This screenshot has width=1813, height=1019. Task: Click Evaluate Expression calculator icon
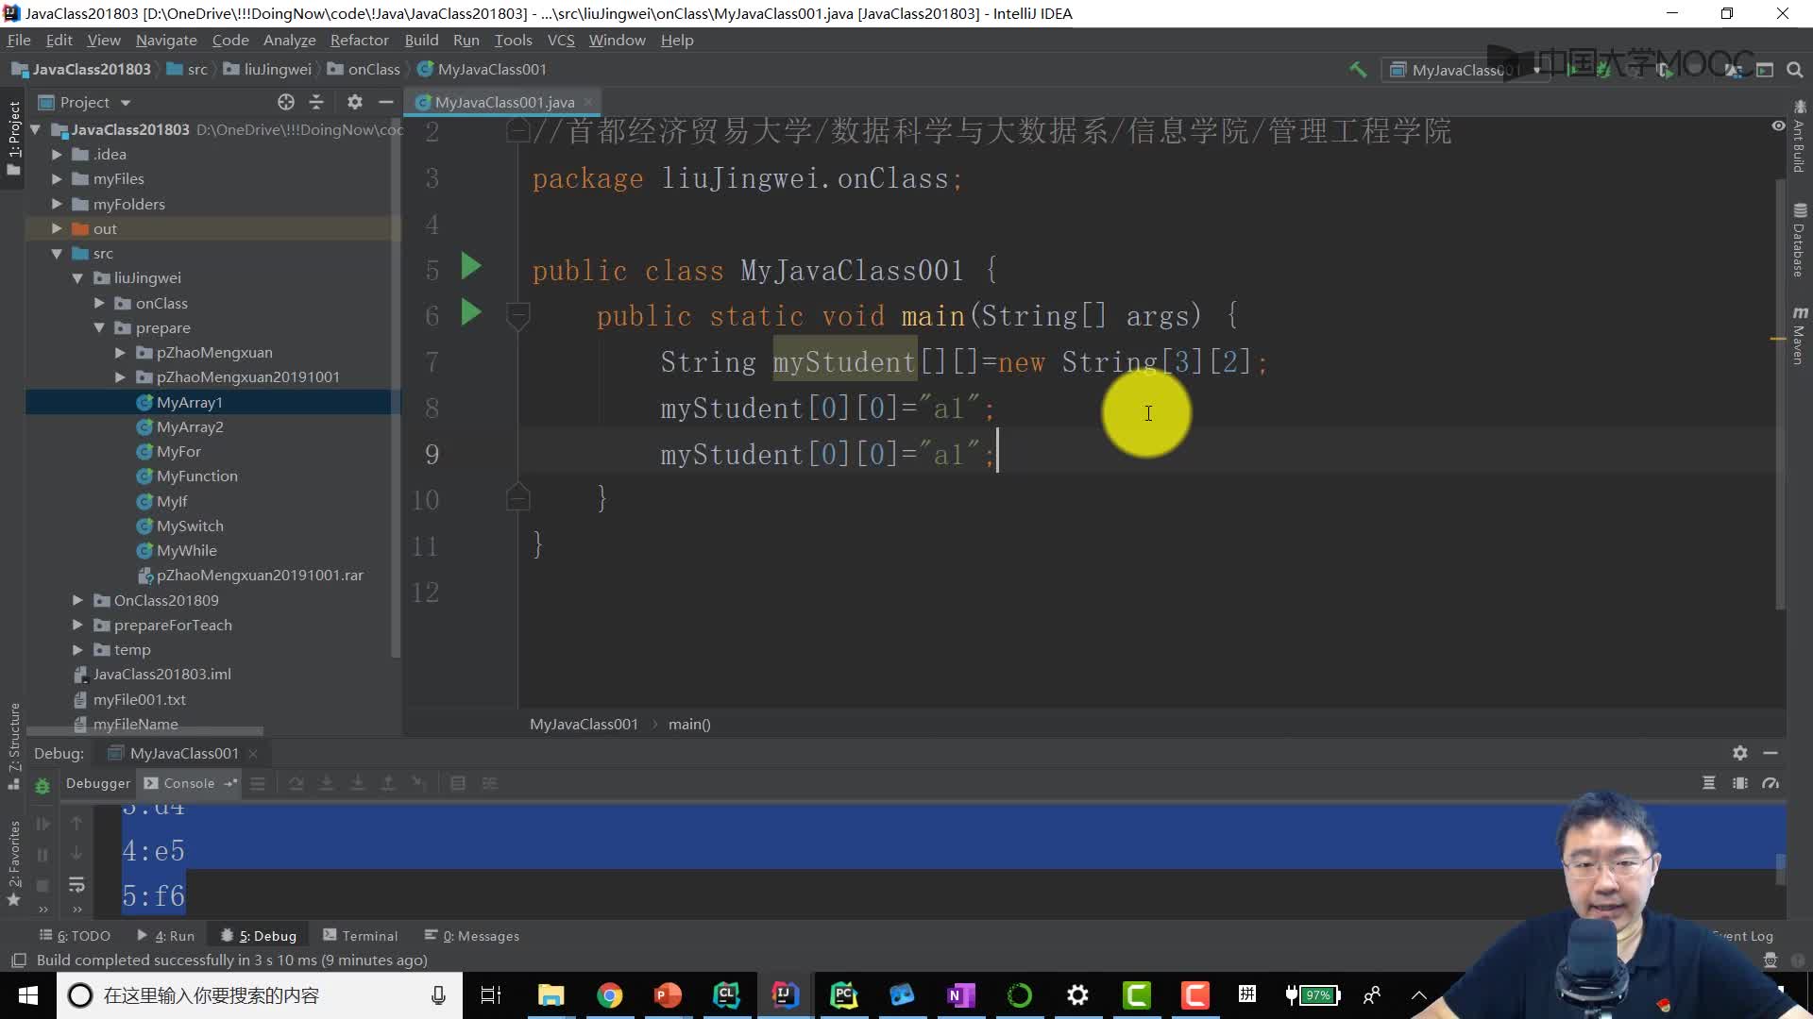[458, 783]
